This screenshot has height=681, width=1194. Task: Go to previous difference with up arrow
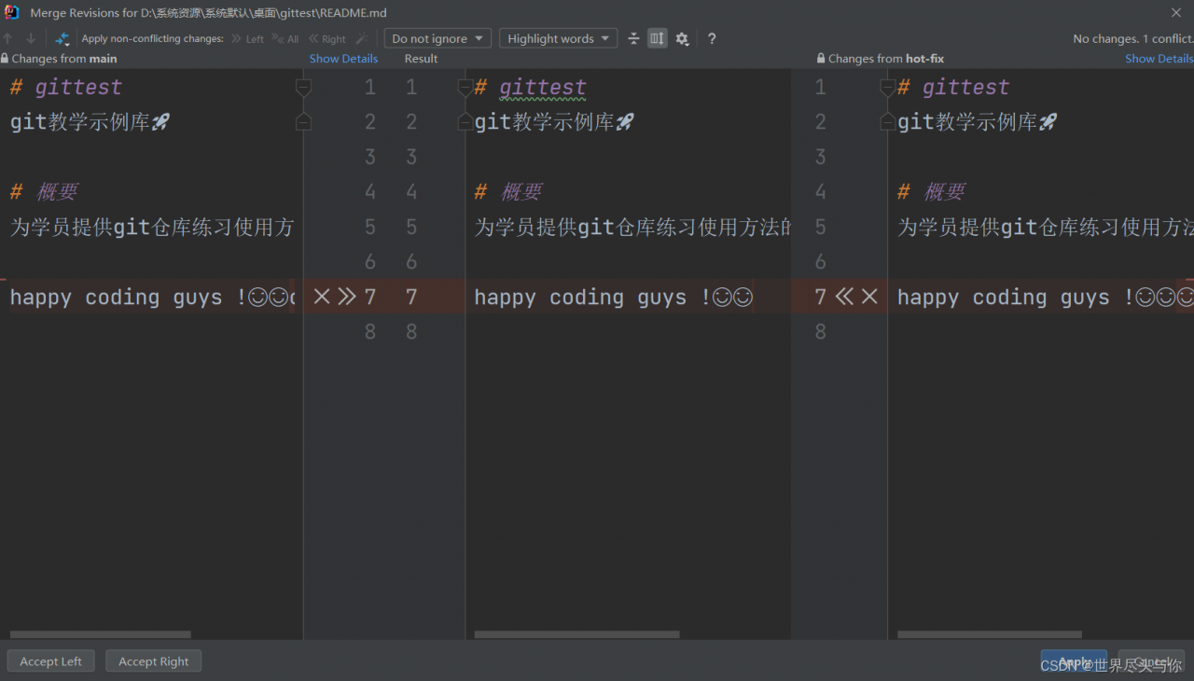coord(8,38)
